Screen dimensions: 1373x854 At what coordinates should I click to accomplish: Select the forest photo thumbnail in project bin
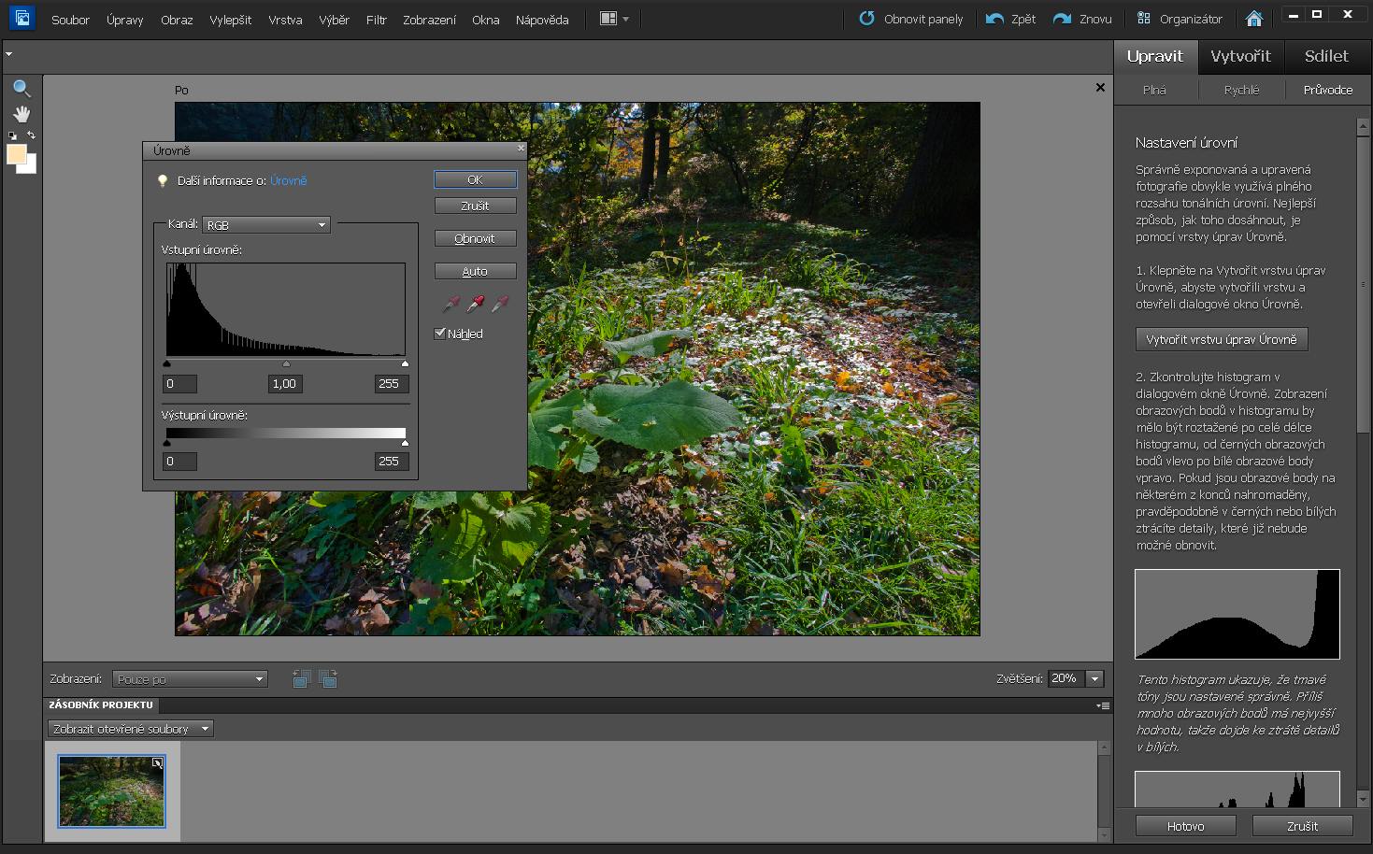pyautogui.click(x=111, y=790)
